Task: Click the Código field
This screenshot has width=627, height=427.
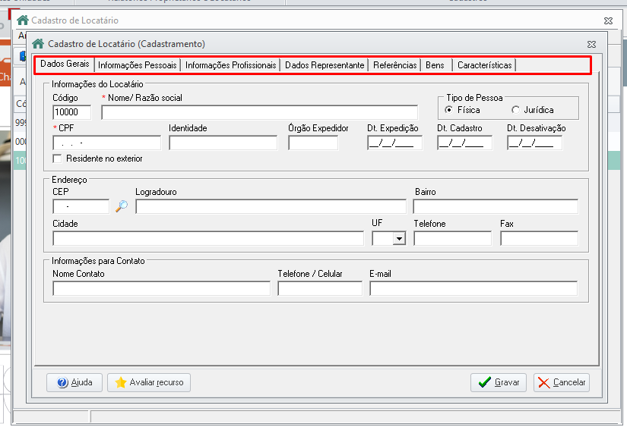Action: (x=72, y=112)
